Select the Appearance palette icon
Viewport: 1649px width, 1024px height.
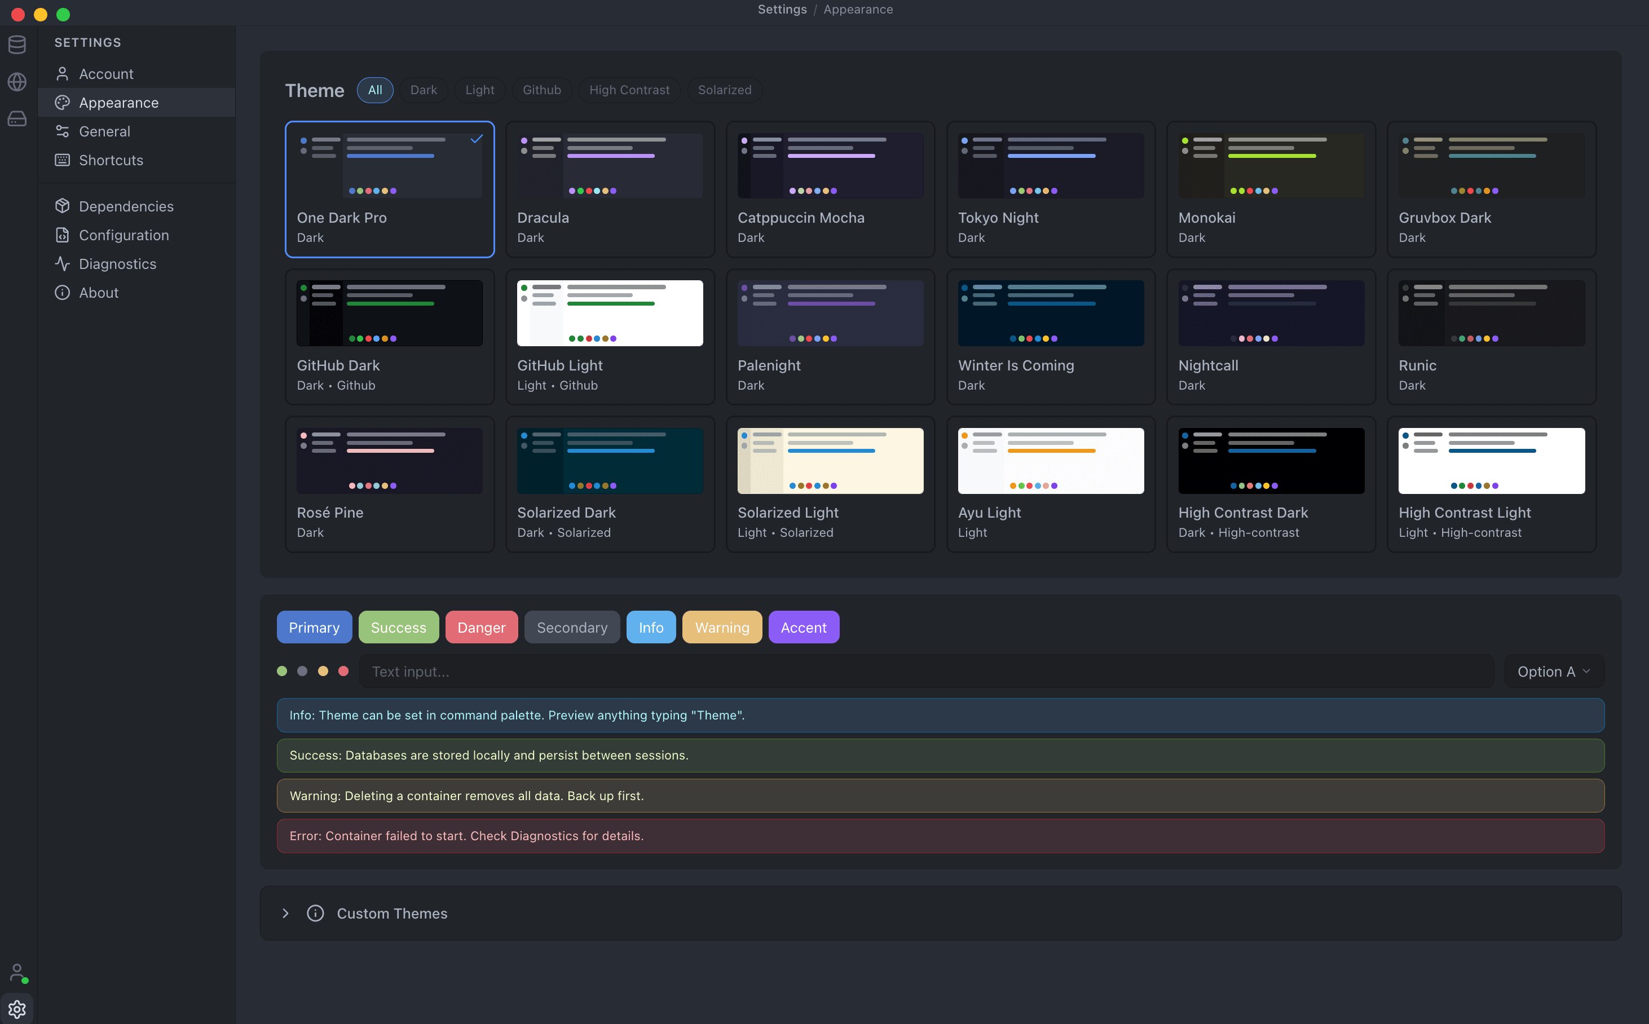[62, 102]
